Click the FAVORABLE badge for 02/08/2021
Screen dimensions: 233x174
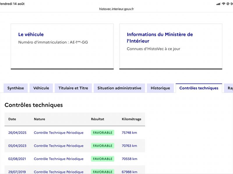103,159
